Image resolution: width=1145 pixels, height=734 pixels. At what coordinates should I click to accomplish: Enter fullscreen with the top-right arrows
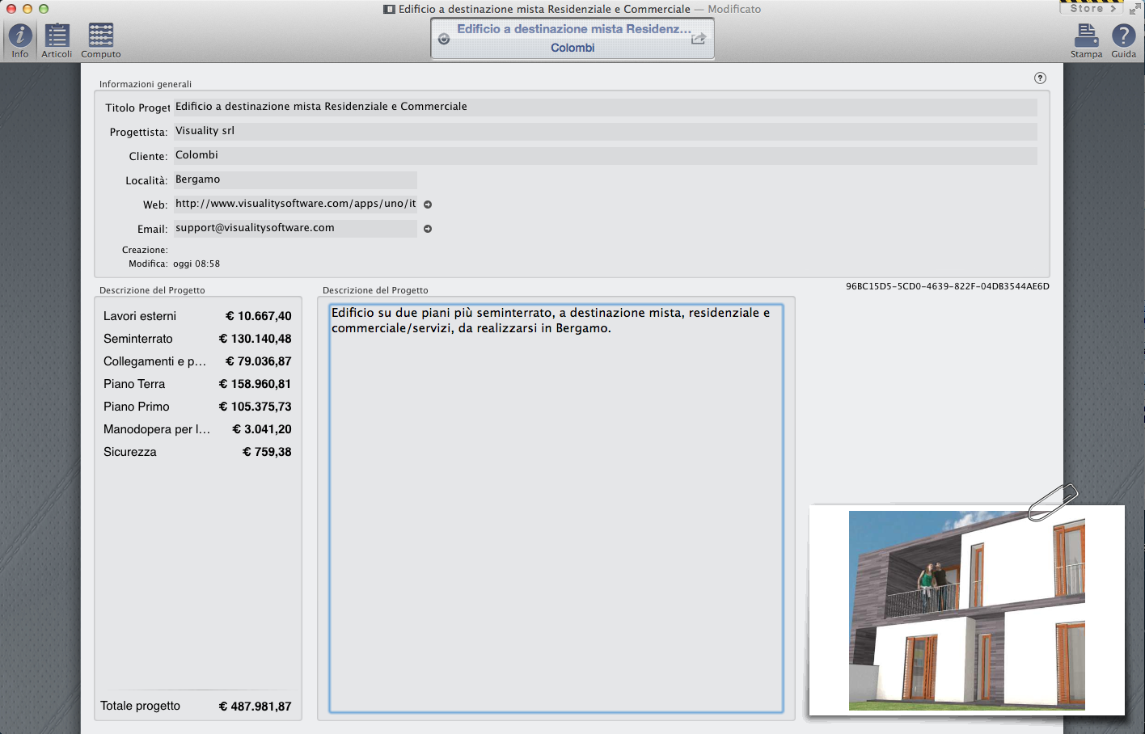click(1134, 9)
